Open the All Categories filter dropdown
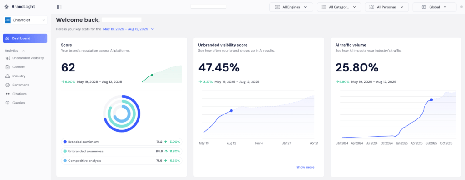 click(x=339, y=7)
